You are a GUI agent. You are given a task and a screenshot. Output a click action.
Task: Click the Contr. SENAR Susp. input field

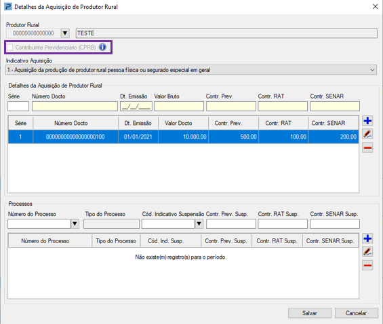point(335,223)
